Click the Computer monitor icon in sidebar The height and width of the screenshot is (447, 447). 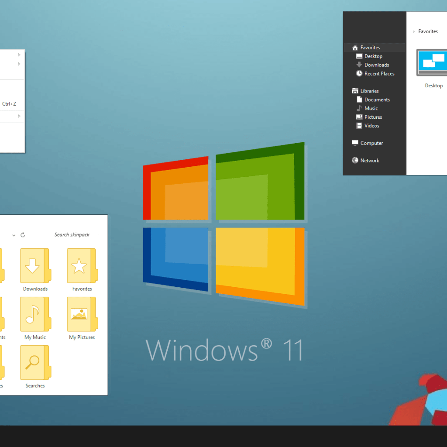tap(355, 143)
